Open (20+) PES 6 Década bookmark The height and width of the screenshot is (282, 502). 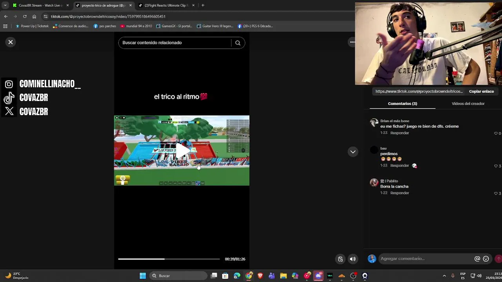(x=255, y=26)
